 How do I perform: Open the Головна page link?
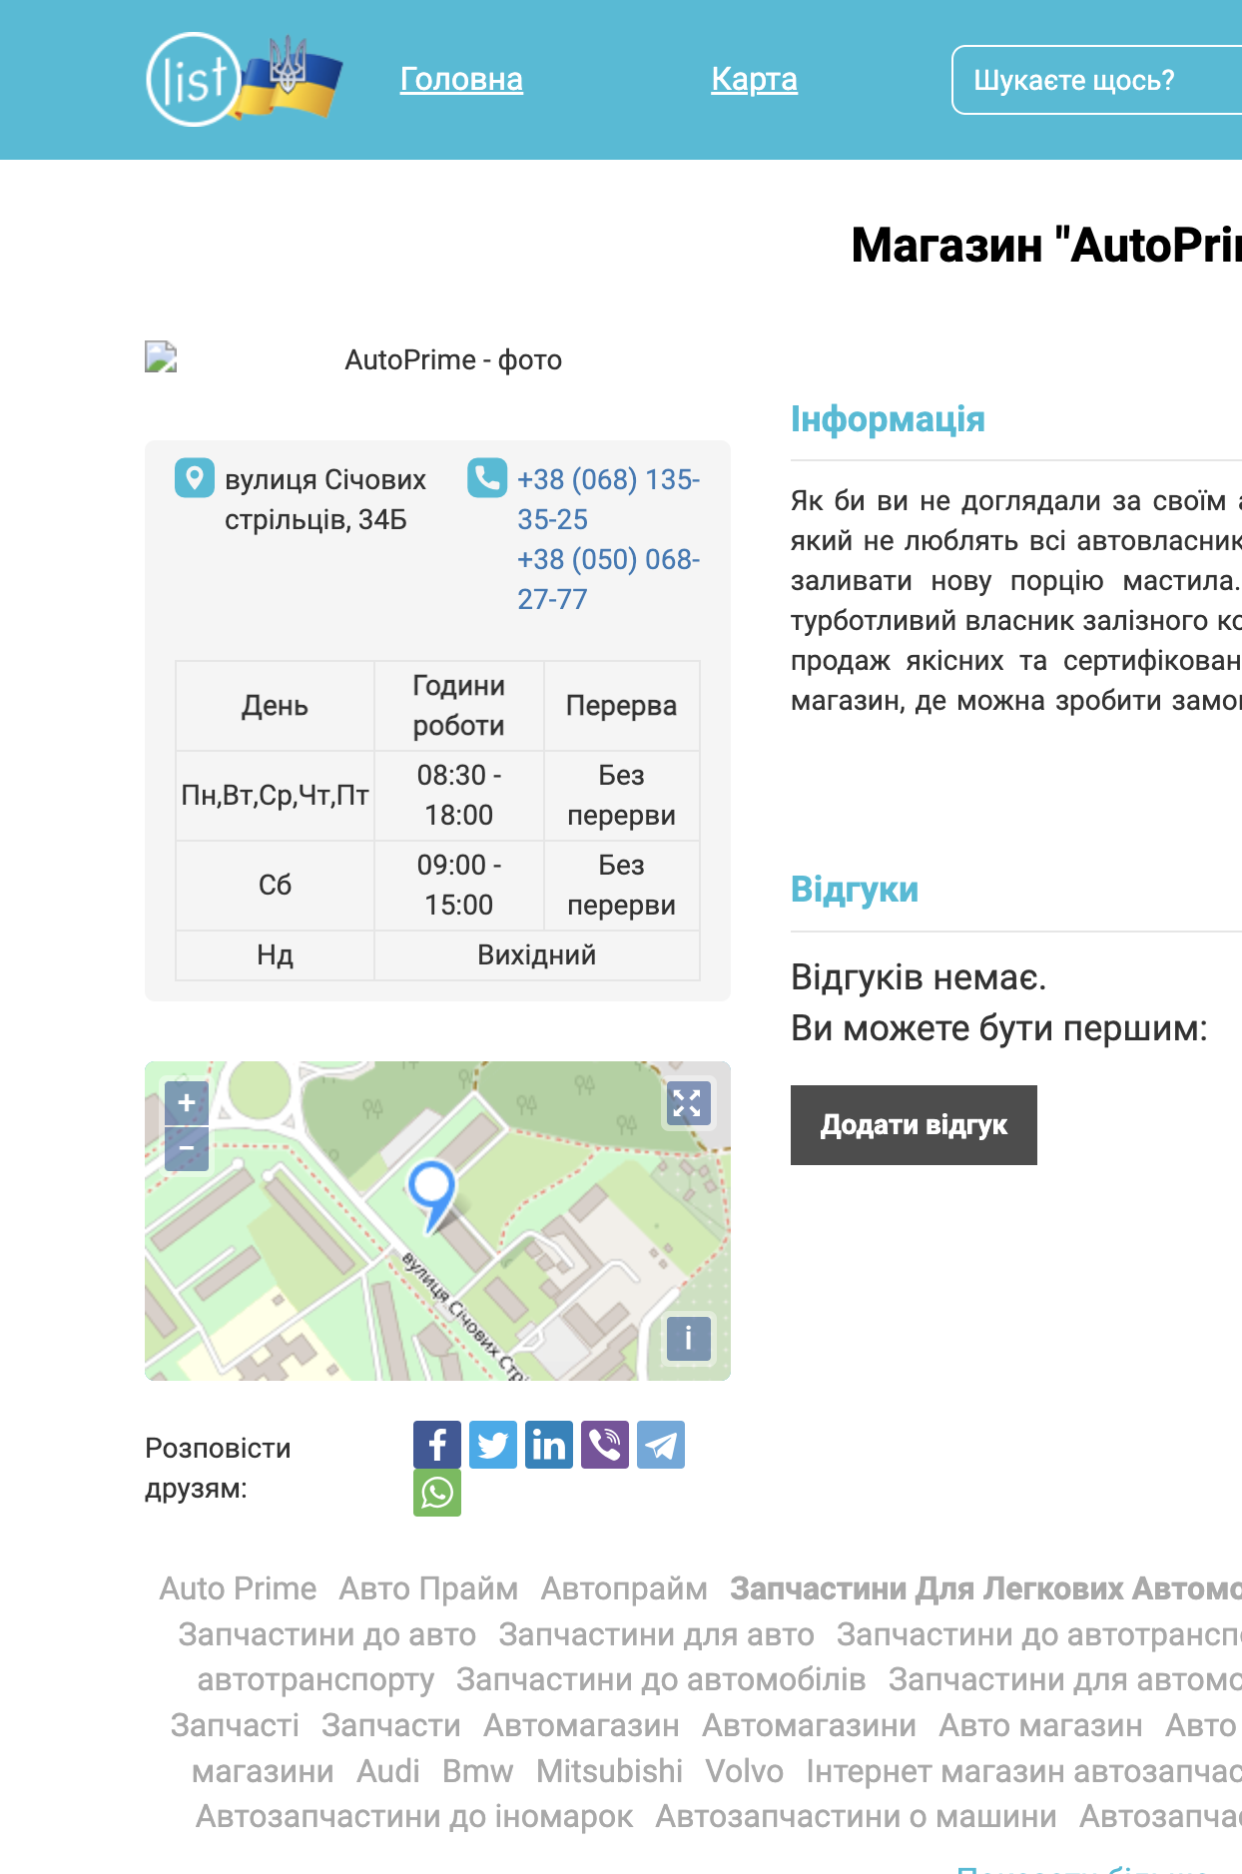tap(461, 79)
